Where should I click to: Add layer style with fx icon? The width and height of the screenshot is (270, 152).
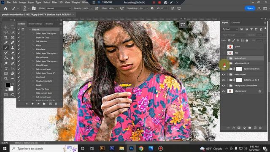tap(234, 128)
